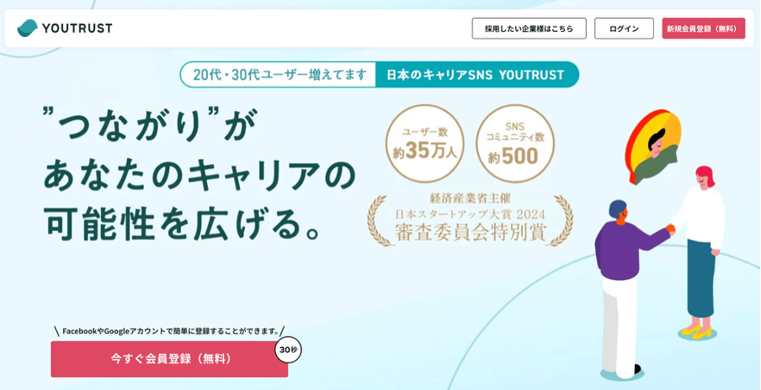Click the handshake people illustration
The width and height of the screenshot is (761, 390).
[659, 274]
